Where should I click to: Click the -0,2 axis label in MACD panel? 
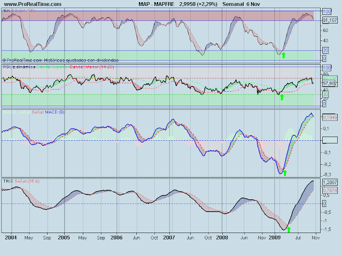click(326, 165)
